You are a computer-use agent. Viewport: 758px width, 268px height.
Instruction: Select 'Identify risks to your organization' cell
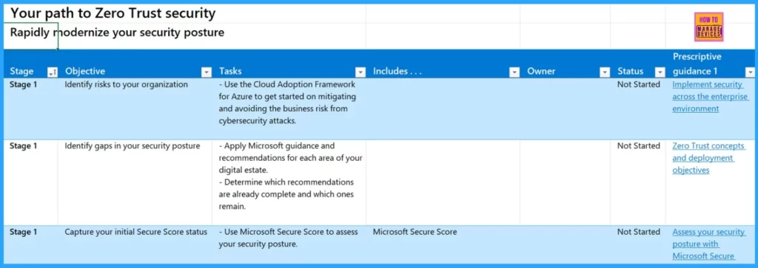click(135, 109)
